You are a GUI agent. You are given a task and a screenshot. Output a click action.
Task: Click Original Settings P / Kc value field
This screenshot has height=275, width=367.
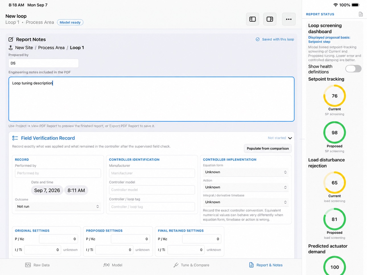pos(58,239)
